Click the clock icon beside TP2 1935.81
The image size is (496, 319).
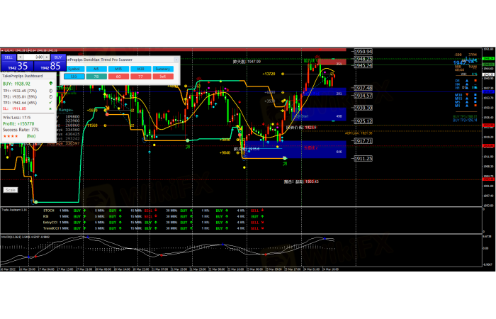pos(50,96)
